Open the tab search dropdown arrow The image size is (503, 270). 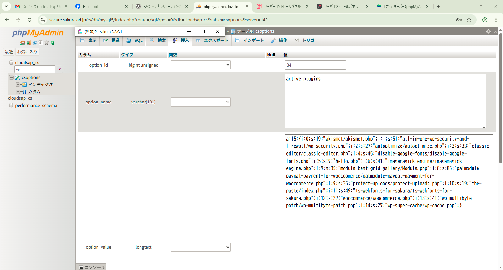point(6,6)
